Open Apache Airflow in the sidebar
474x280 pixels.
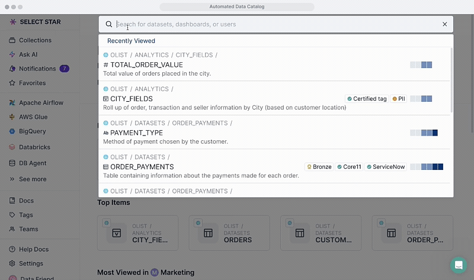pyautogui.click(x=40, y=102)
